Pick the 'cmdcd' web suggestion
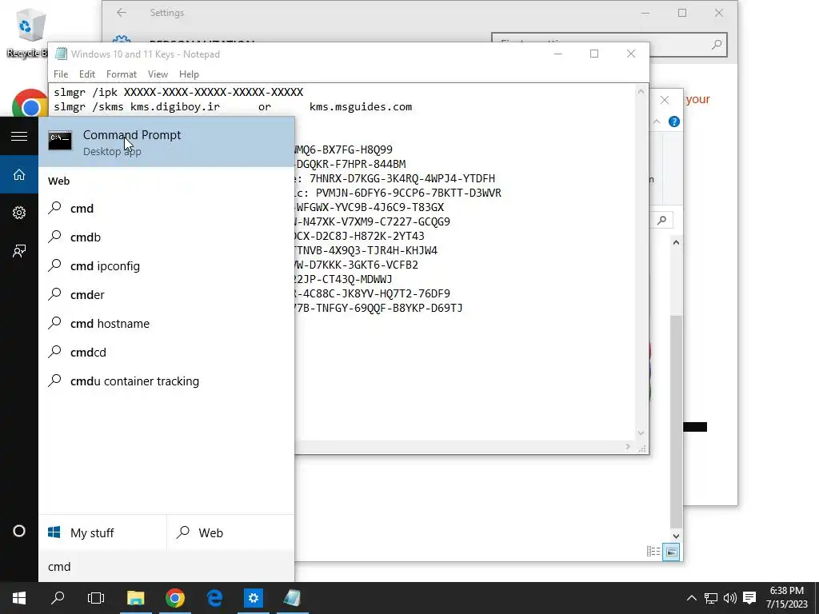The height and width of the screenshot is (614, 819). point(166,352)
